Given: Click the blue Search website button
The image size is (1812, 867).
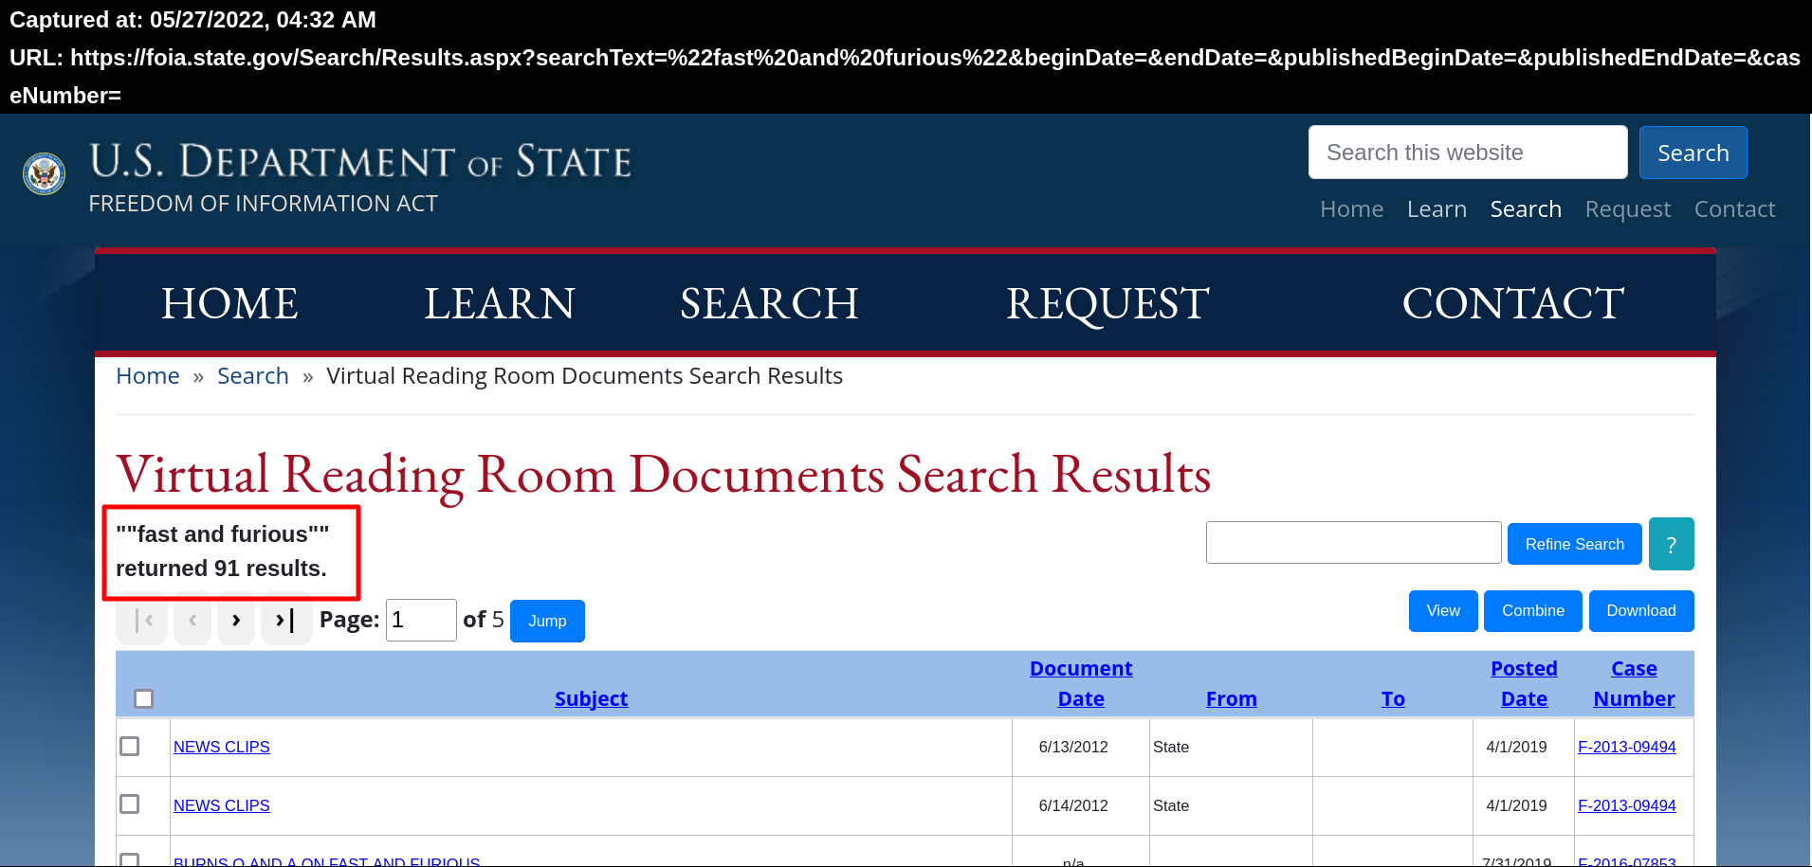Looking at the screenshot, I should (1693, 153).
